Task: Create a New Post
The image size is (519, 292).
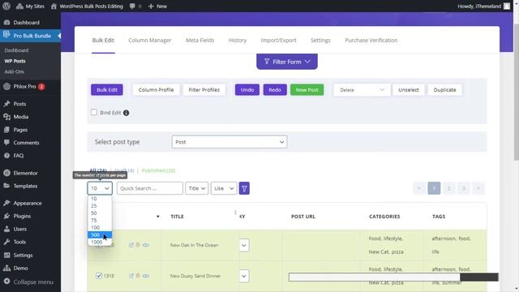Action: (307, 90)
